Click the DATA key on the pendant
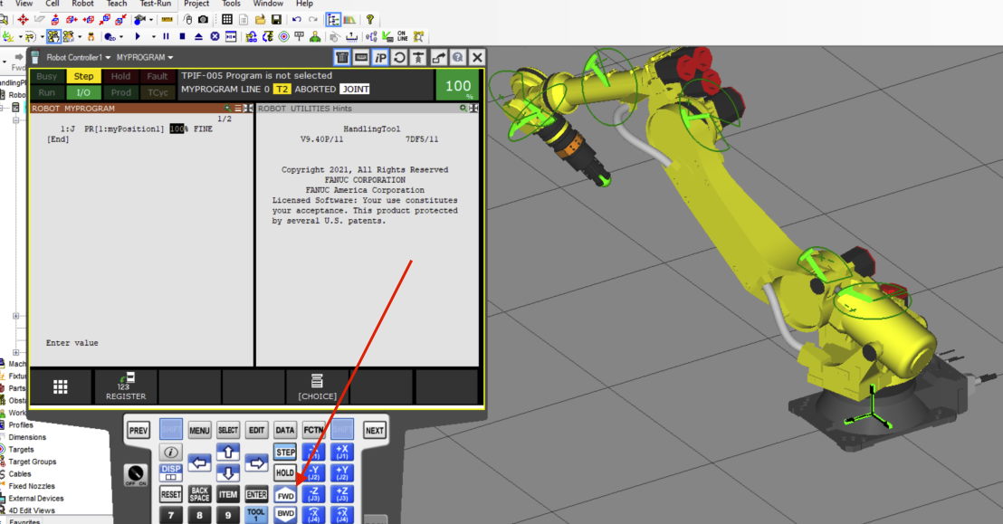The image size is (1003, 524). [285, 430]
